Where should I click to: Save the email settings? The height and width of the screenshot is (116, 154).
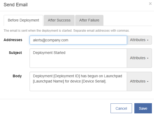[143, 108]
